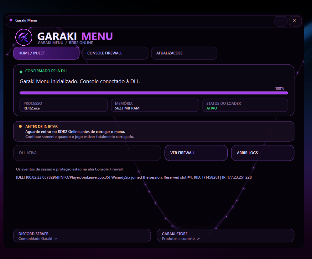Click the 100% progress label
Viewport: 312px width, 259px height.
point(279,89)
